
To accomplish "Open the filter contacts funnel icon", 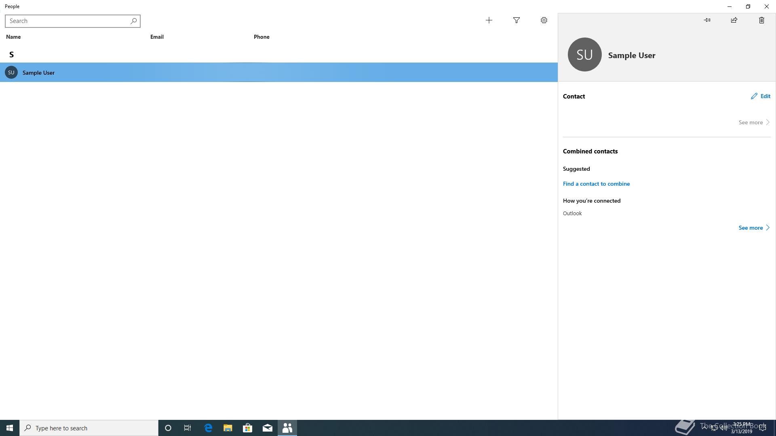I will click(x=517, y=20).
